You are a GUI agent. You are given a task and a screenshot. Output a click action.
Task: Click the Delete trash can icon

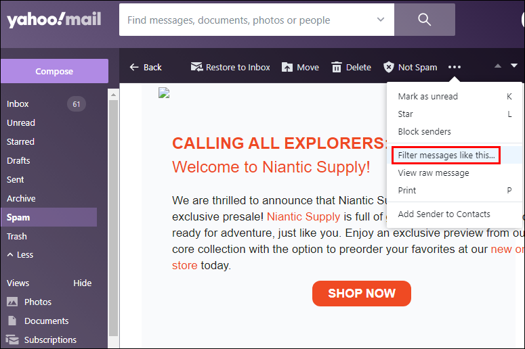(x=336, y=67)
